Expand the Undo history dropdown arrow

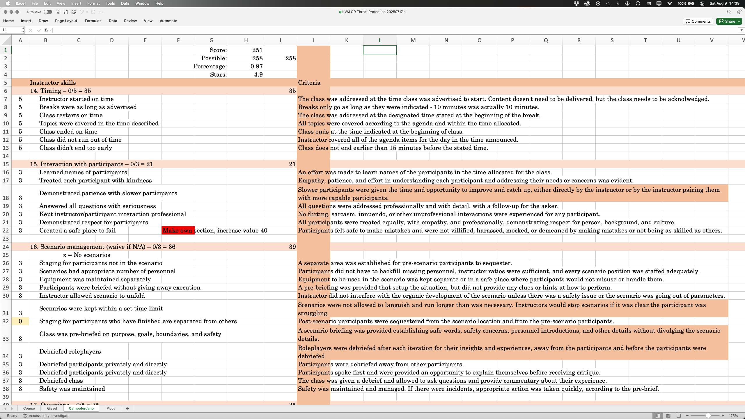pyautogui.click(x=87, y=12)
